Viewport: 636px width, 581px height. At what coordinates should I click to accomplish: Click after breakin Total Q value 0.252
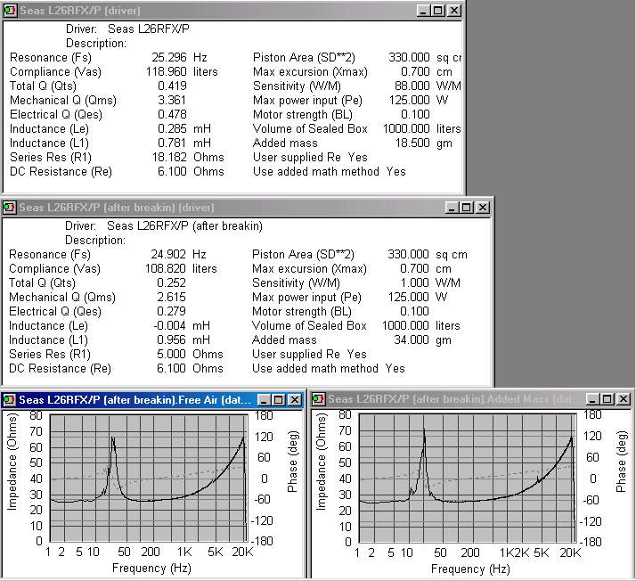pos(171,282)
